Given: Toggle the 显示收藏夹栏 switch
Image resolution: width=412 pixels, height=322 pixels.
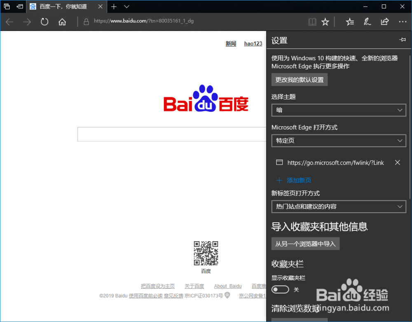Looking at the screenshot, I should [x=280, y=290].
